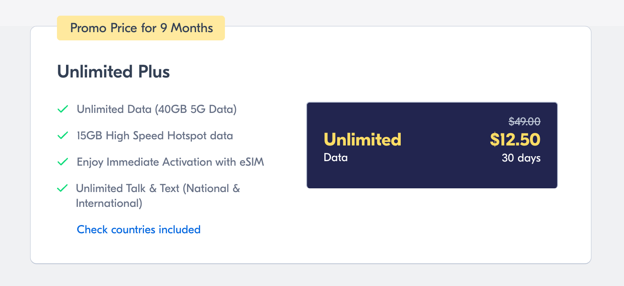
Task: Click checkmark beside 15GB High Speed Hotspot
Action: (x=62, y=136)
